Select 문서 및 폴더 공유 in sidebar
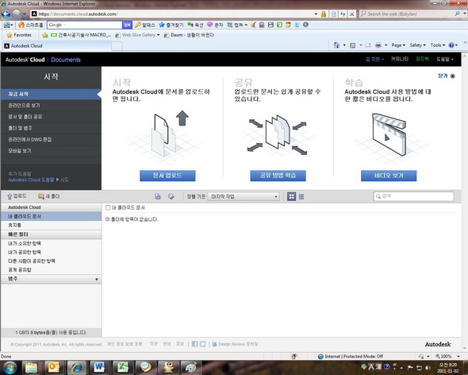 coord(51,117)
